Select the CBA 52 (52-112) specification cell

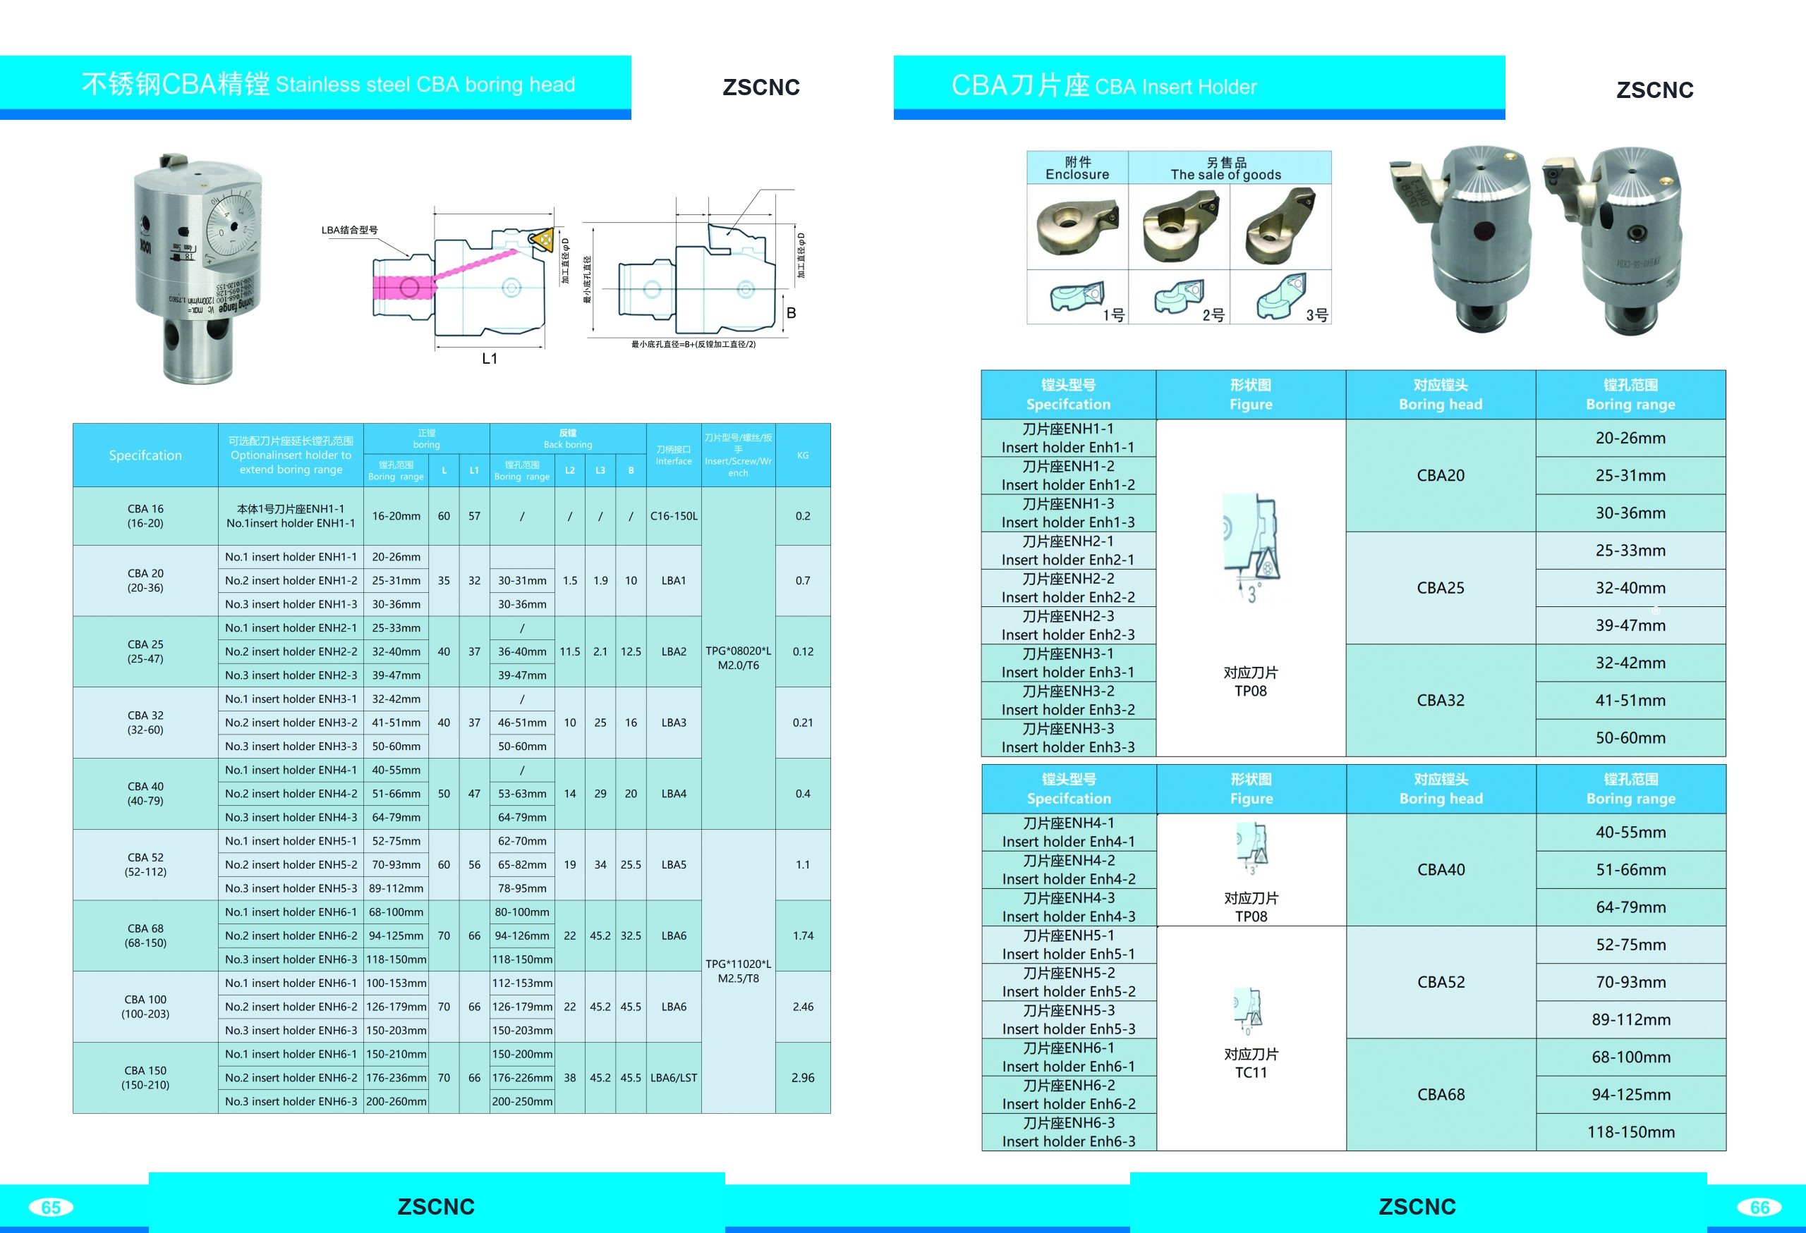[x=145, y=864]
